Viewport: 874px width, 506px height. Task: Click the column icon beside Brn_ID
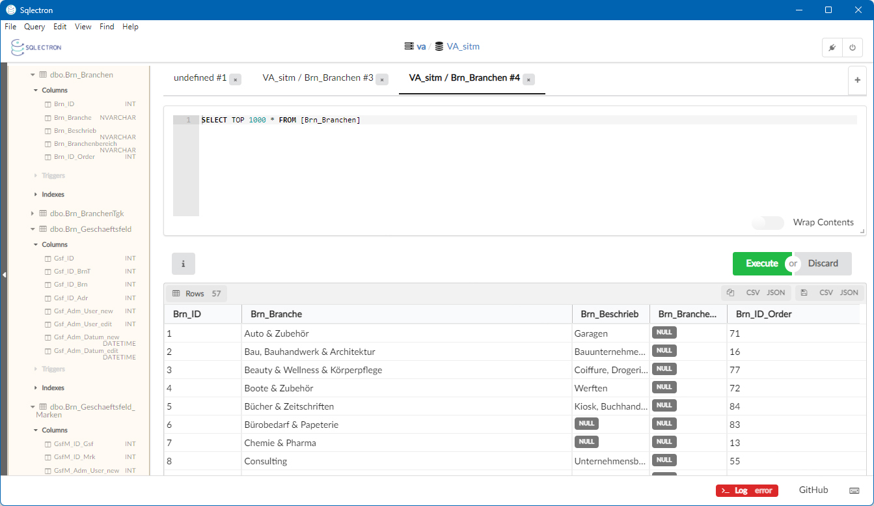(48, 104)
